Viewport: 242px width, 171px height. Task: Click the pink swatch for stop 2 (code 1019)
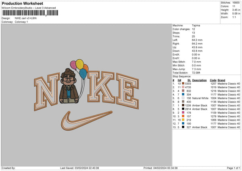(x=183, y=87)
